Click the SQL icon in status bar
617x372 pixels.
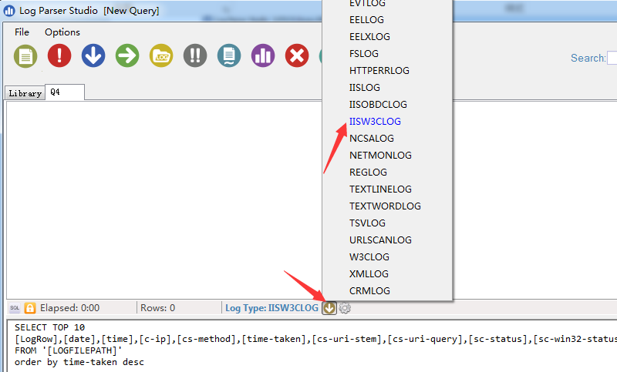15,308
